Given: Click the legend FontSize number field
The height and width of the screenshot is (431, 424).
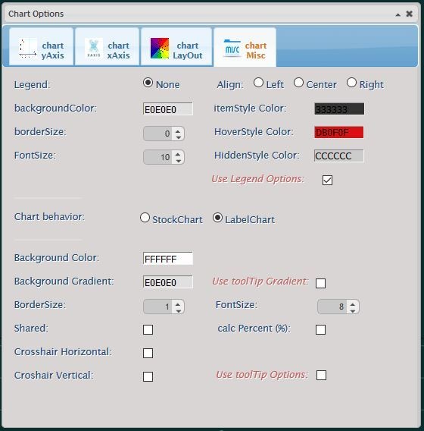Looking at the screenshot, I should [158, 157].
